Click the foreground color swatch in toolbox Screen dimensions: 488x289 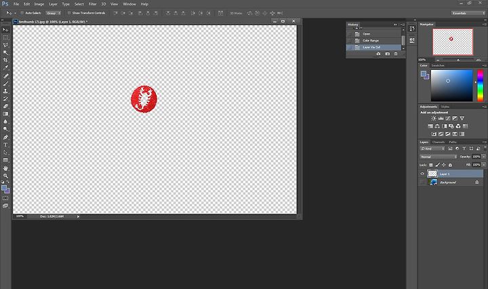point(4,188)
